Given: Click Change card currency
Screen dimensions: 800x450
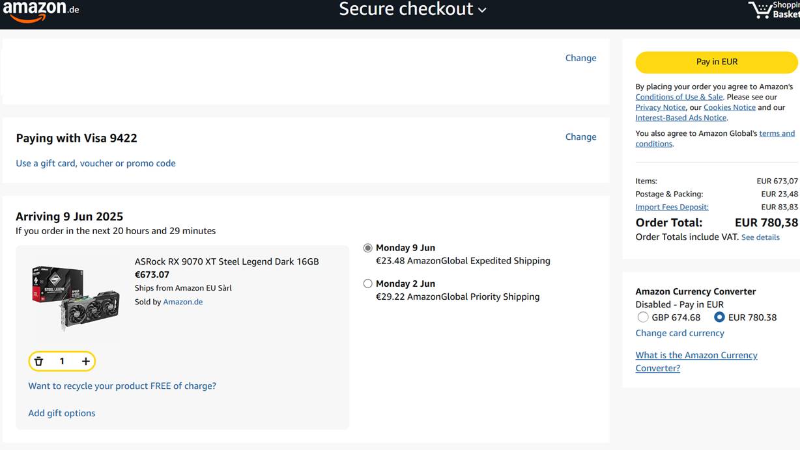Looking at the screenshot, I should click(679, 333).
